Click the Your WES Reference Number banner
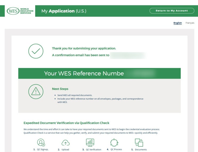Image resolution: width=198 pixels, height=152 pixels. point(99,73)
